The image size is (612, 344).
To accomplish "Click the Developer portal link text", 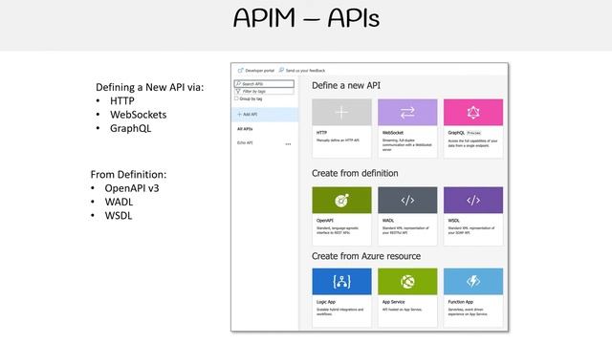I will [x=259, y=71].
